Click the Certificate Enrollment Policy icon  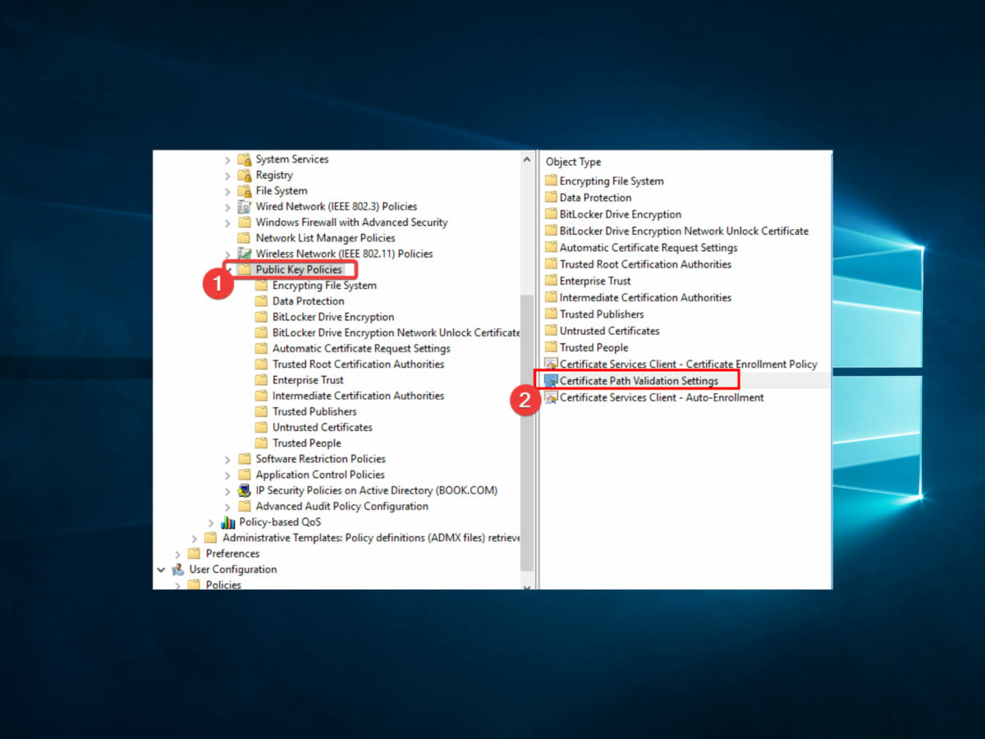tap(551, 364)
